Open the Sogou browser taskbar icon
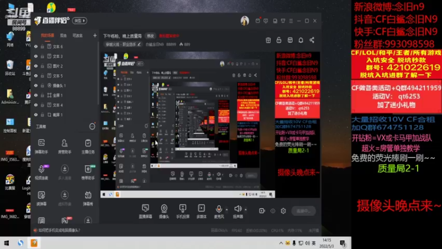 click(20, 243)
